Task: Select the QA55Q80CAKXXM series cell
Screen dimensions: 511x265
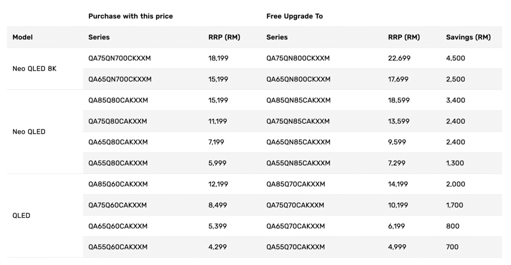Action: [x=118, y=163]
